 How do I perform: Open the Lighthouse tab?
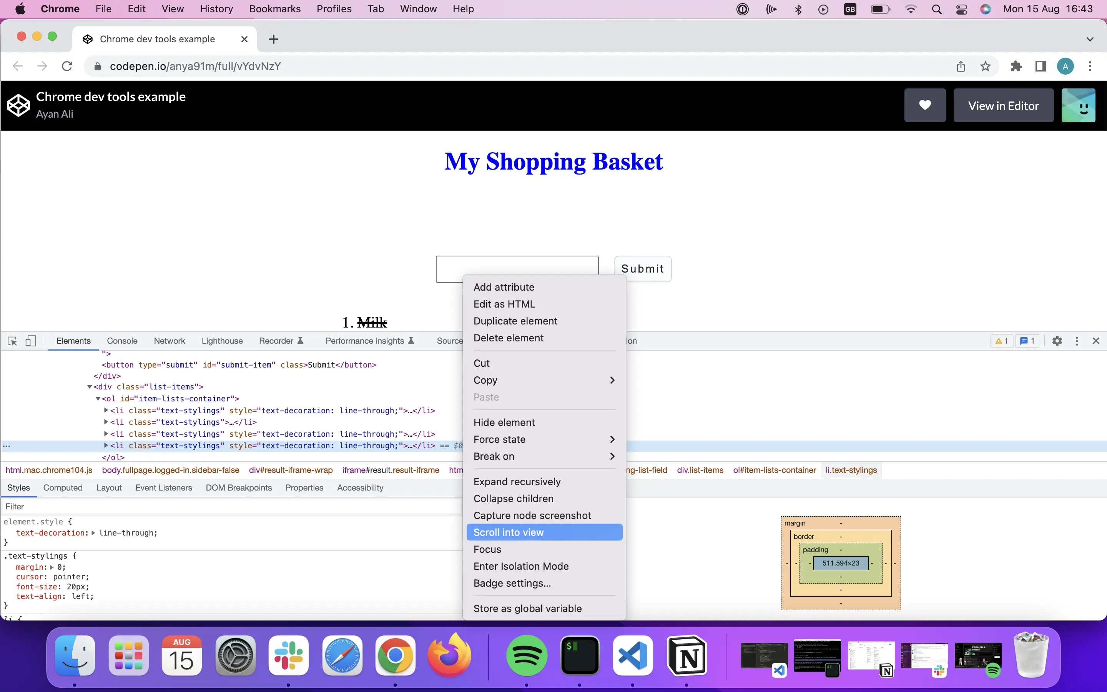pos(222,341)
